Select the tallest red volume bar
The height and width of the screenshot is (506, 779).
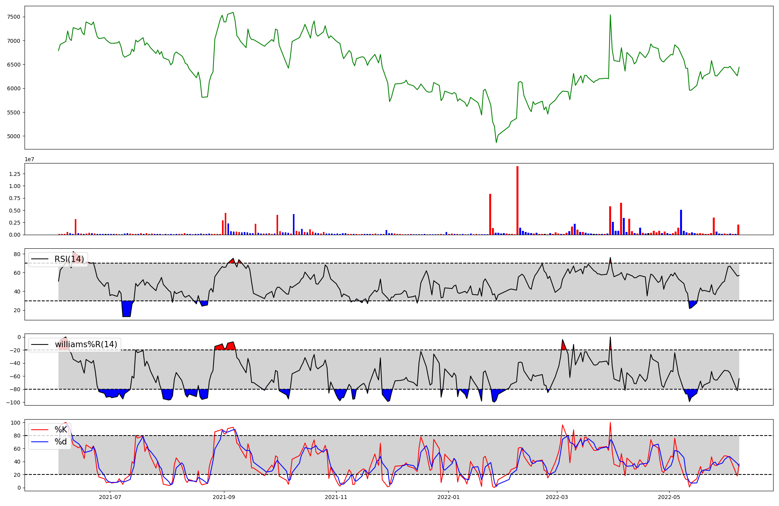pos(517,200)
